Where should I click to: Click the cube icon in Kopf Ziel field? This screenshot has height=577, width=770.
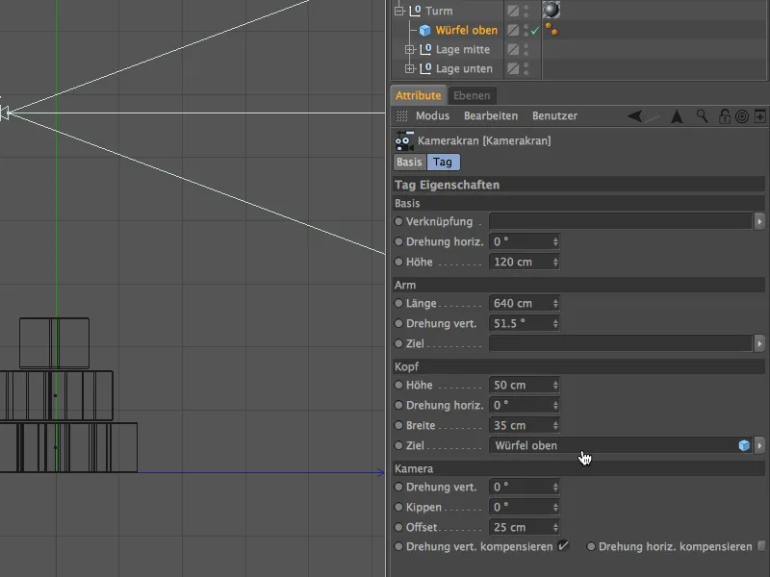744,445
